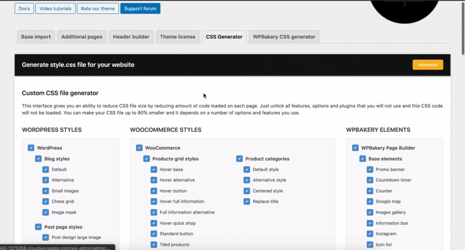This screenshot has height=250, width=465.
Task: Open the Theme license tab
Action: pos(178,37)
